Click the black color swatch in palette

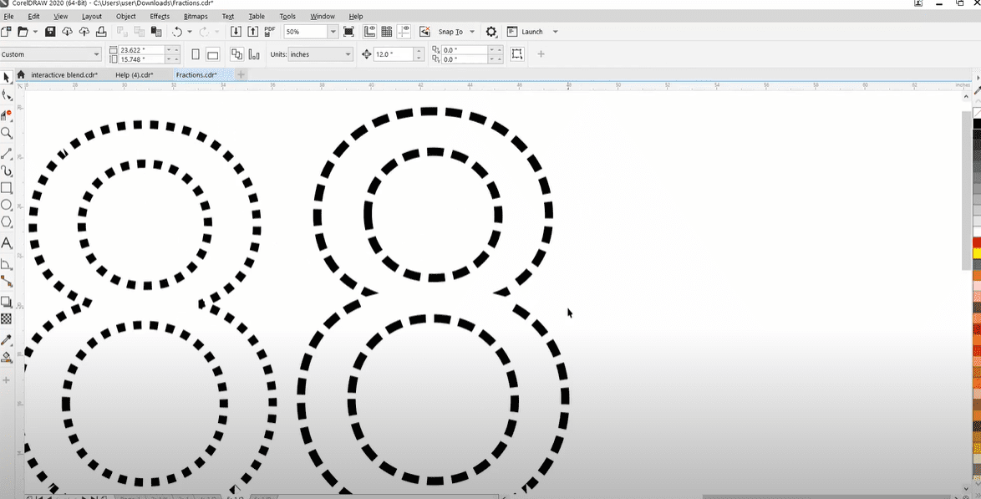pos(977,125)
